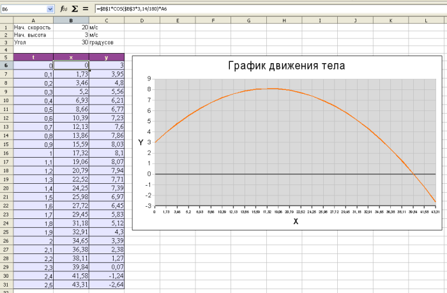447x293 pixels.
Task: Click chart title 'График движения тела'
Action: (x=287, y=66)
